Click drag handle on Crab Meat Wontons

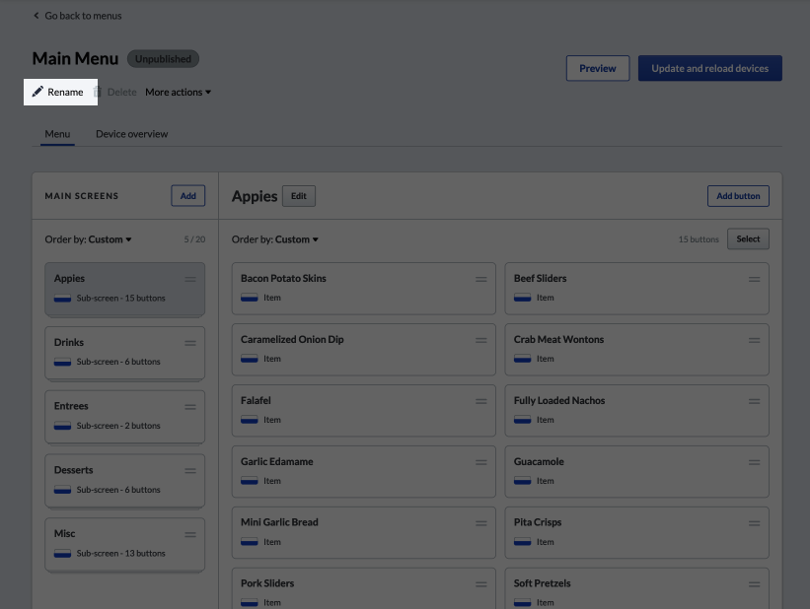pos(755,340)
